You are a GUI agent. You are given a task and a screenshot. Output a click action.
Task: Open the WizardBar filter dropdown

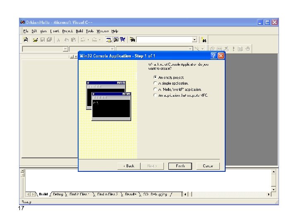(112, 49)
